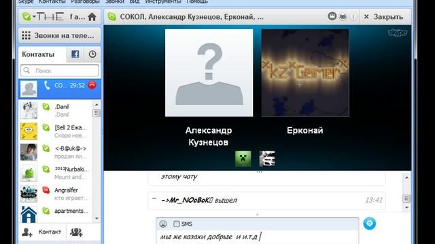The height and width of the screenshot is (244, 435).
Task: Enable the SMS checkbox
Action: coord(177,224)
